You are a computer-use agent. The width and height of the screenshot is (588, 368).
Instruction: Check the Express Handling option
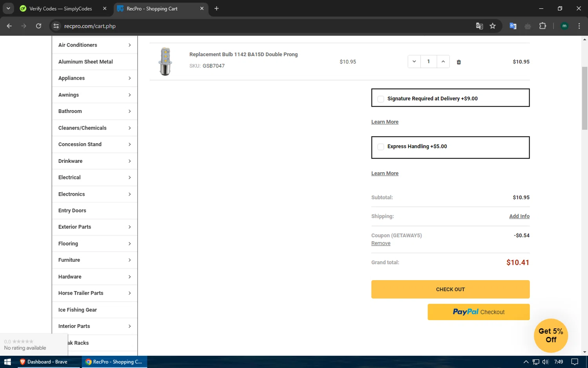pyautogui.click(x=381, y=147)
